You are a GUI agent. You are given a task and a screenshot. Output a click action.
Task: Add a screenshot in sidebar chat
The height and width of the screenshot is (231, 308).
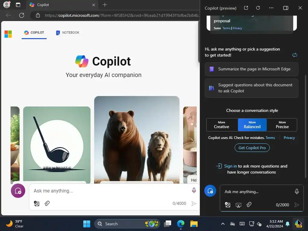coord(238,205)
